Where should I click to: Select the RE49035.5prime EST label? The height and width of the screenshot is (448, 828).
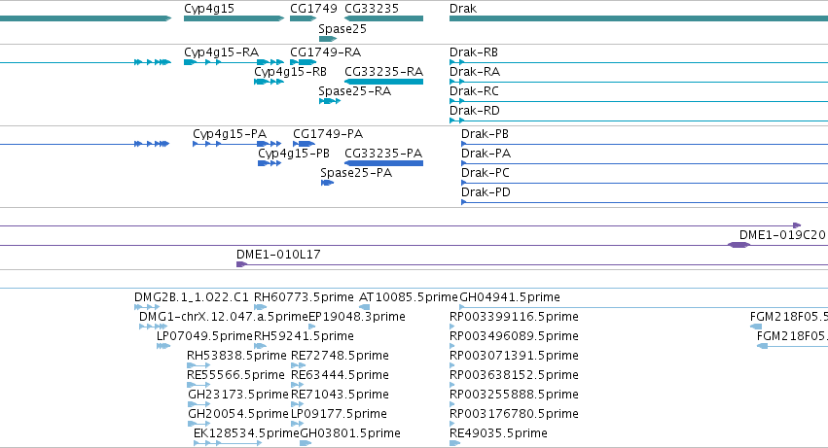click(498, 434)
